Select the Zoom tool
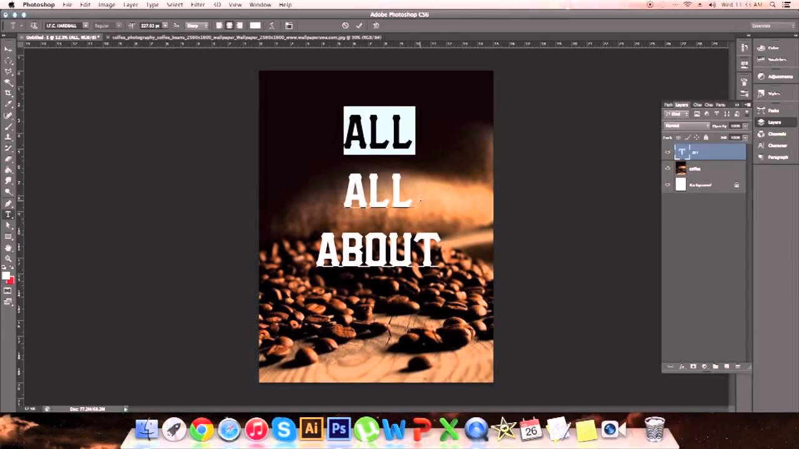The height and width of the screenshot is (449, 799). click(8, 258)
